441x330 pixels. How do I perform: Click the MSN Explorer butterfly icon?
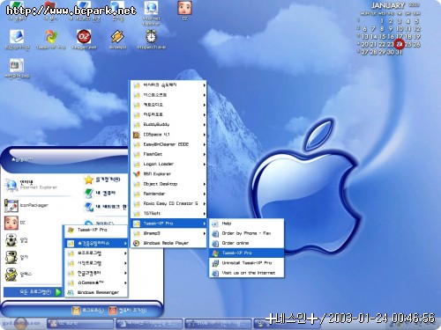137,174
